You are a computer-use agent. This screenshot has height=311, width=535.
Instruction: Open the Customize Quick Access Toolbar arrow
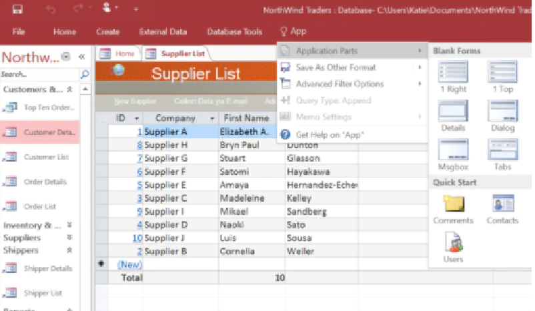pyautogui.click(x=136, y=9)
